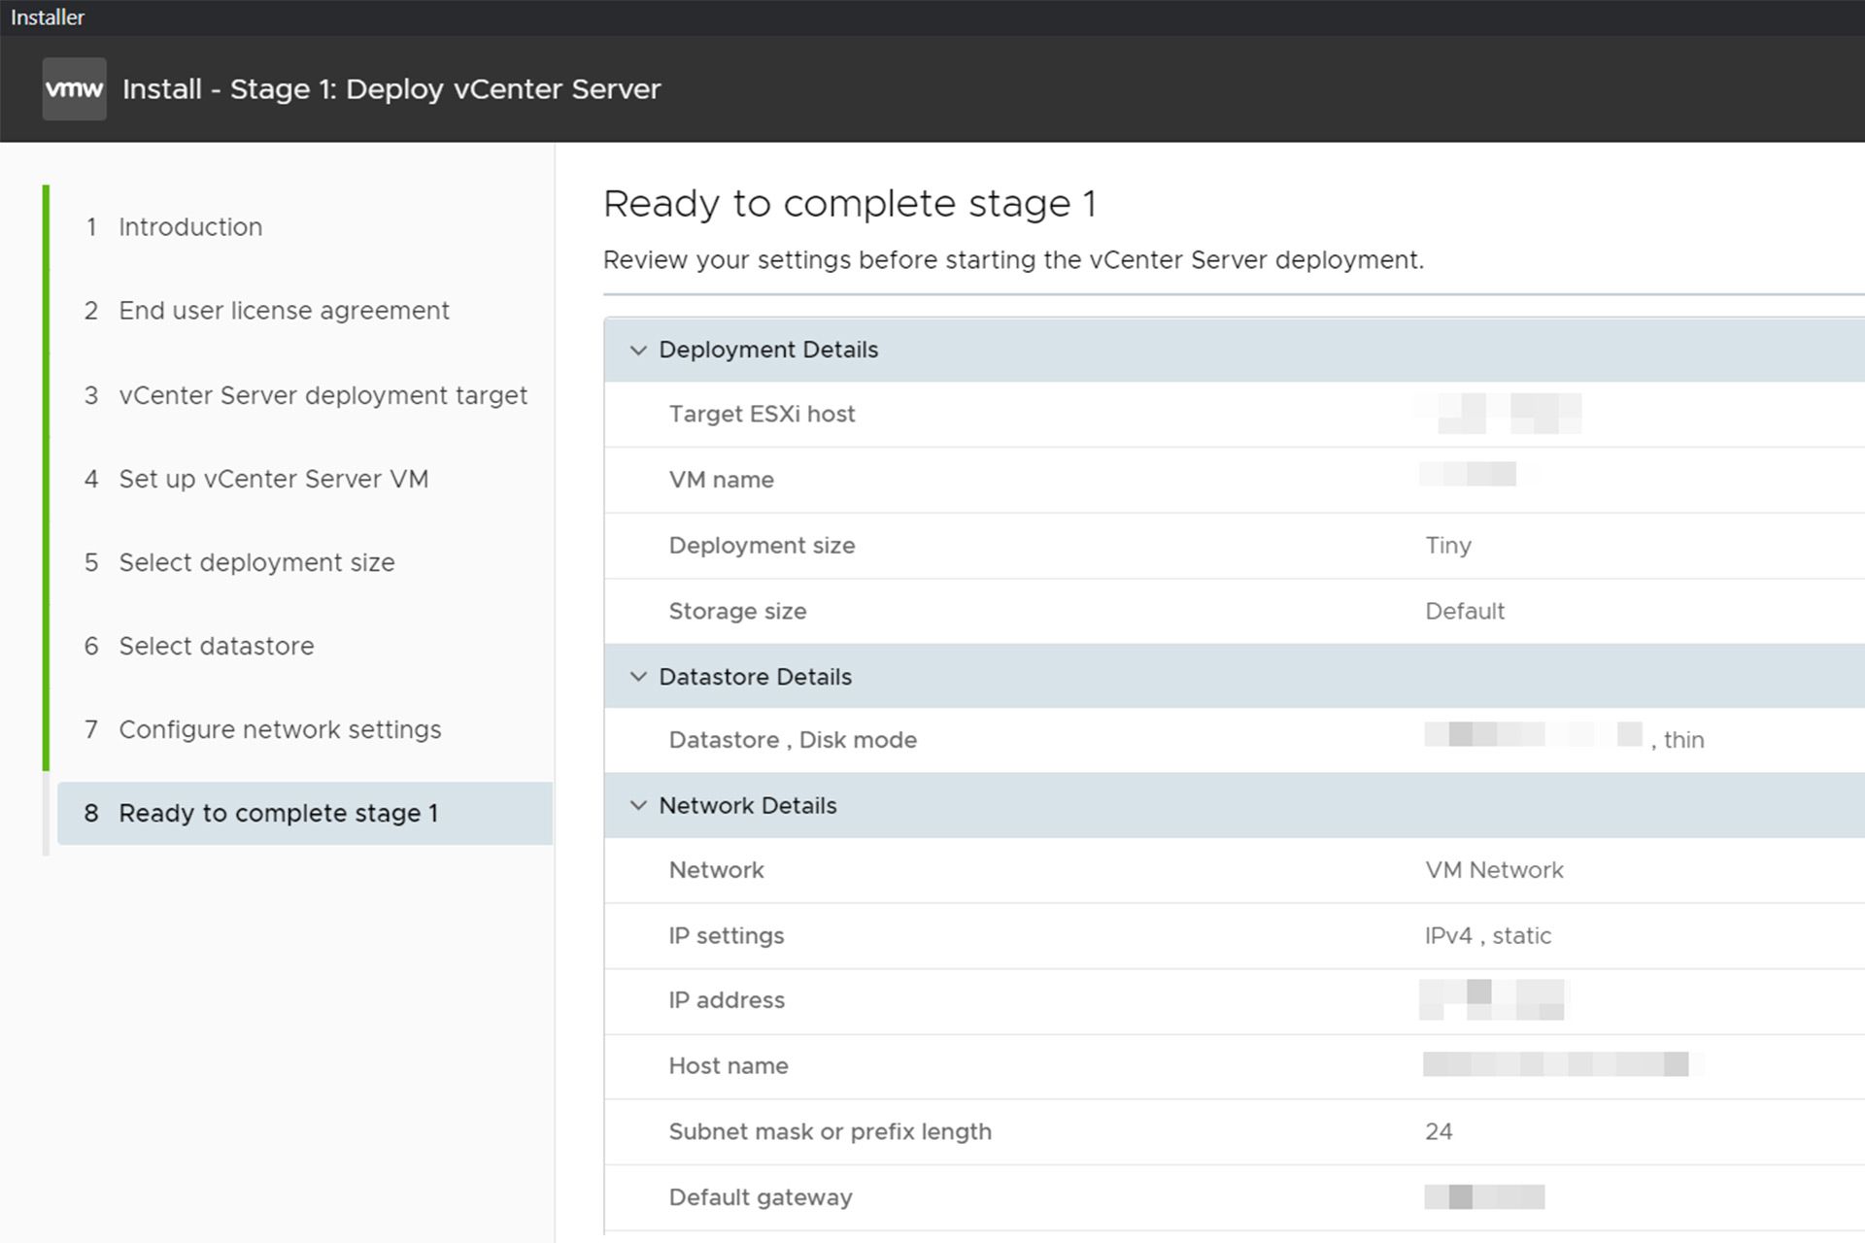Open step 5 Select deployment size

[240, 562]
